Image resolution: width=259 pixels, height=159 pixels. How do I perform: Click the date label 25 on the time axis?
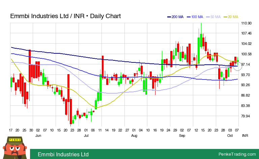(x=24, y=130)
